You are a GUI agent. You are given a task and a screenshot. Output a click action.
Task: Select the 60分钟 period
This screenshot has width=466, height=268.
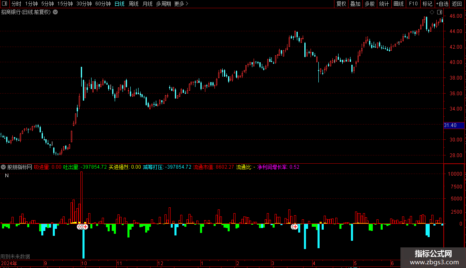click(x=103, y=4)
